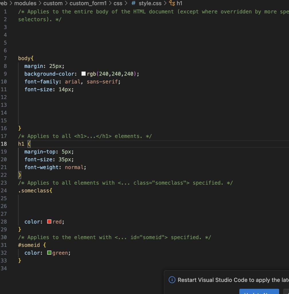Click the 'body' selector text

tap(24, 58)
